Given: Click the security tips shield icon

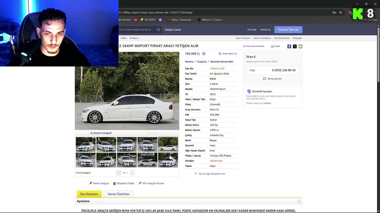Looking at the screenshot, I should [x=249, y=91].
